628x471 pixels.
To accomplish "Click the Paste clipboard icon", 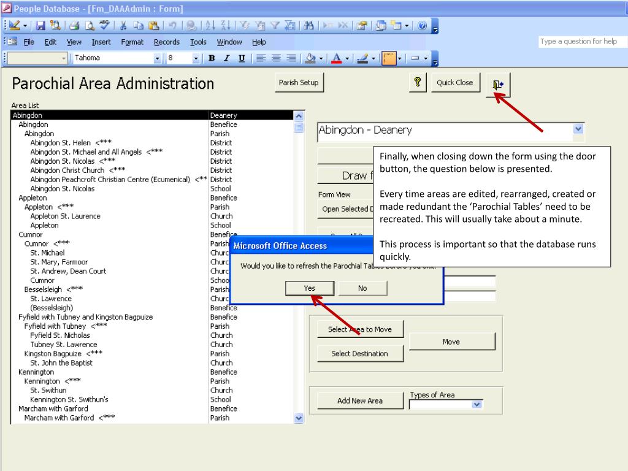I will click(x=154, y=26).
